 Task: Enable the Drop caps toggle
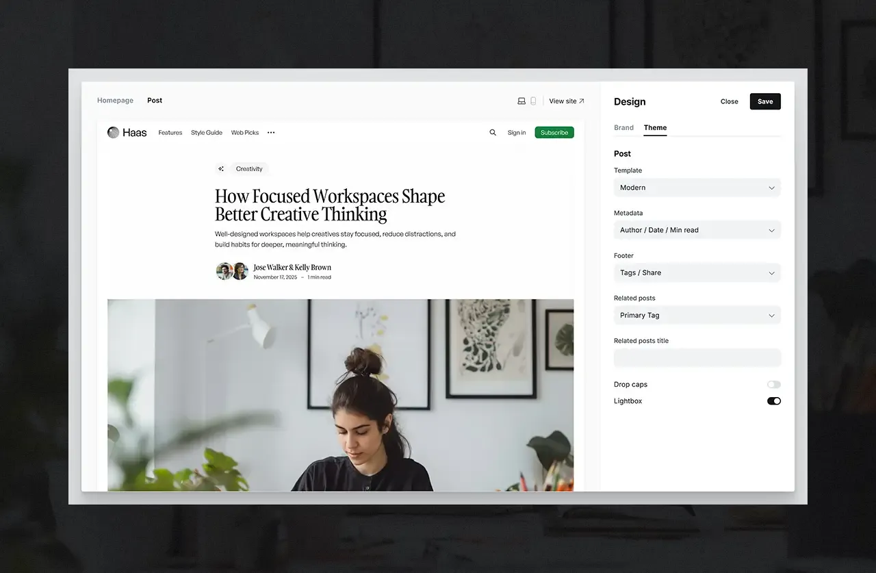(x=773, y=385)
